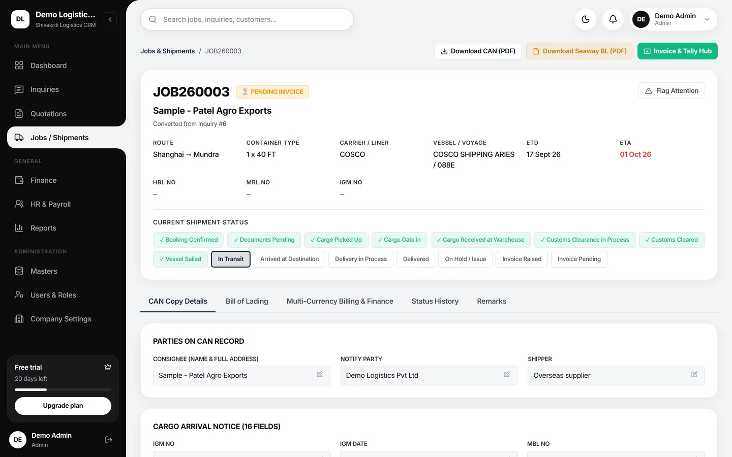Image resolution: width=732 pixels, height=457 pixels.
Task: Open notifications bell
Action: click(x=613, y=19)
